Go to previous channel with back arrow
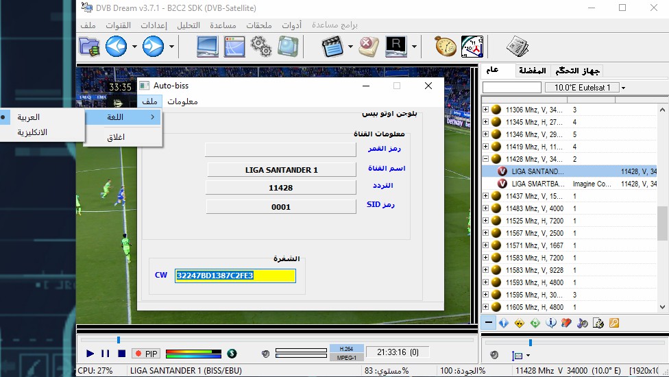The image size is (669, 377). coord(117,46)
